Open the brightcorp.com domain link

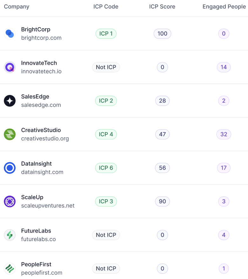click(41, 38)
